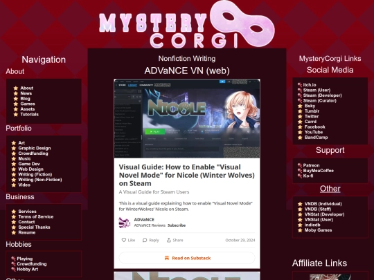The height and width of the screenshot is (280, 374).
Task: Open the BuyMeaCoffee link
Action: pyautogui.click(x=319, y=171)
